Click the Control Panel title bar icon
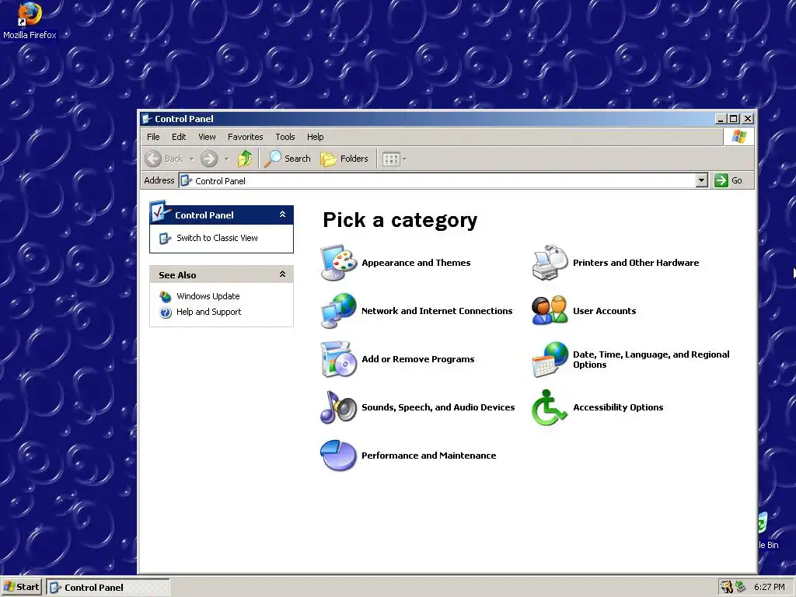The width and height of the screenshot is (796, 597). click(147, 119)
